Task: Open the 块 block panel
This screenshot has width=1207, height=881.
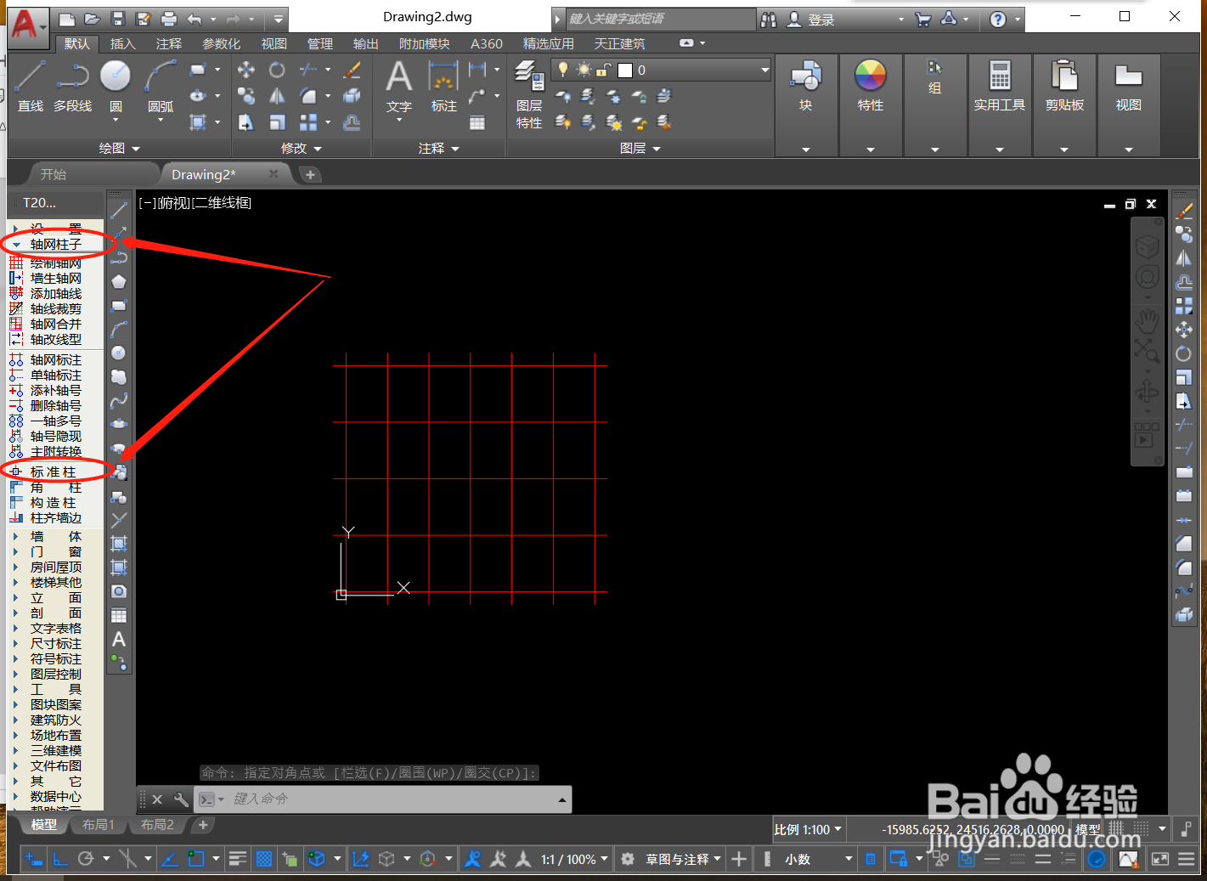Action: coord(805,88)
